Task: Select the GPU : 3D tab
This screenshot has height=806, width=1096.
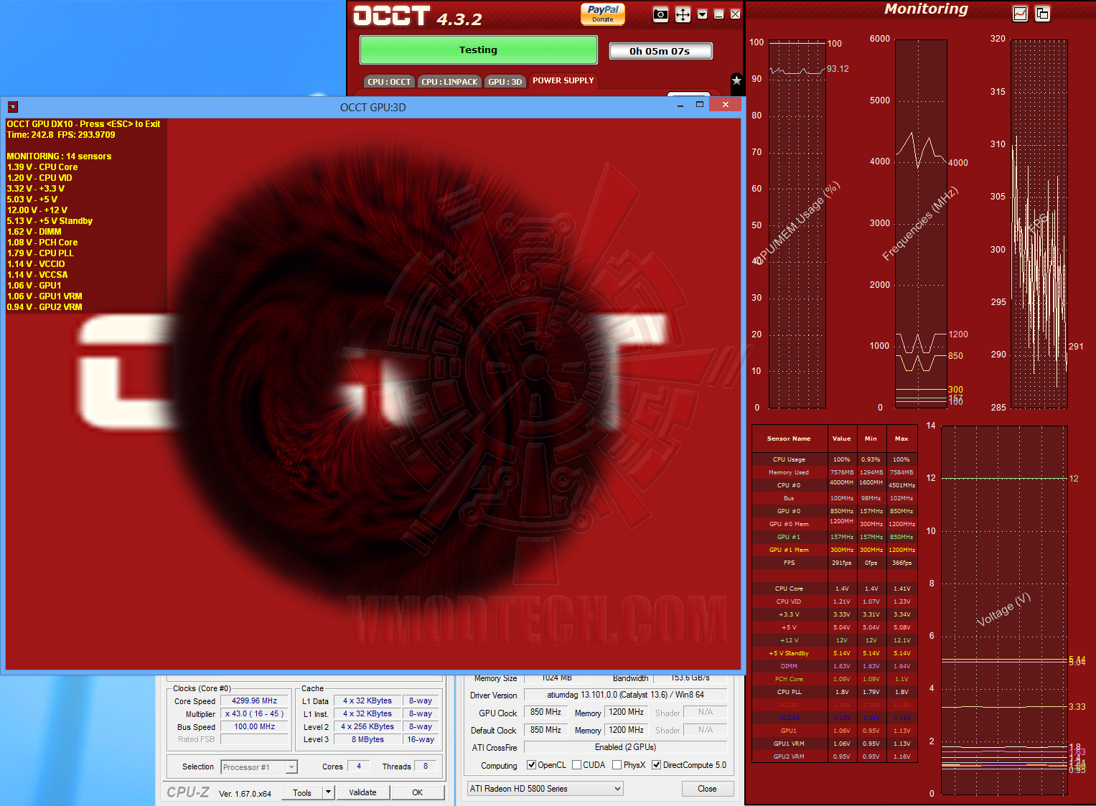Action: point(505,82)
